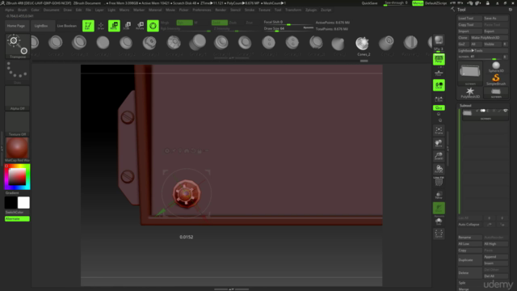Click the Export button in Tool panel
Image resolution: width=517 pixels, height=291 pixels.
(495, 31)
